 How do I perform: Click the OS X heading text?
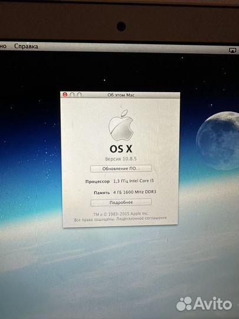pos(121,149)
